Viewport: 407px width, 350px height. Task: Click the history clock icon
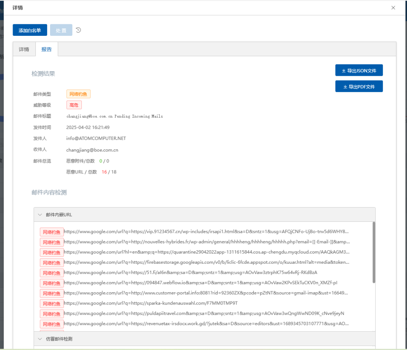[x=79, y=30]
